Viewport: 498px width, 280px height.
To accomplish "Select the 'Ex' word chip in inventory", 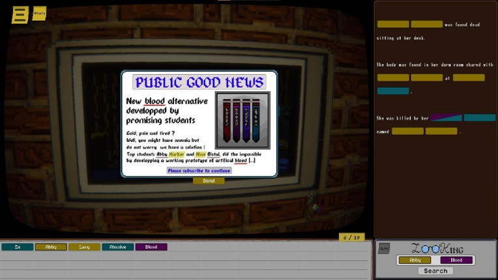I will click(x=17, y=247).
